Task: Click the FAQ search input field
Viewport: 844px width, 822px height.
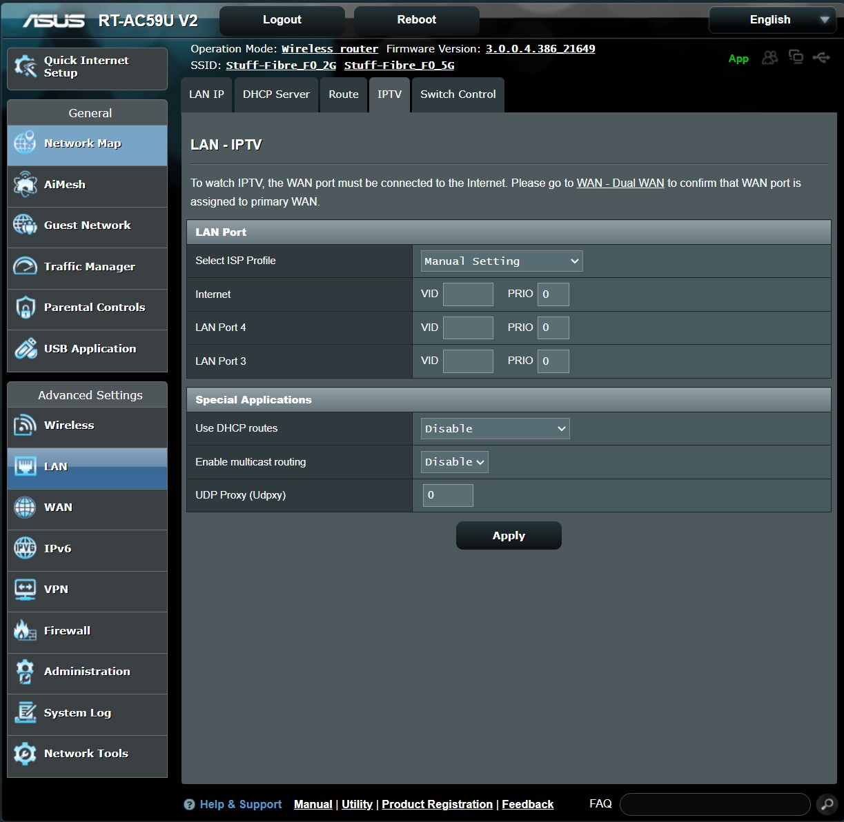Action: tap(715, 804)
